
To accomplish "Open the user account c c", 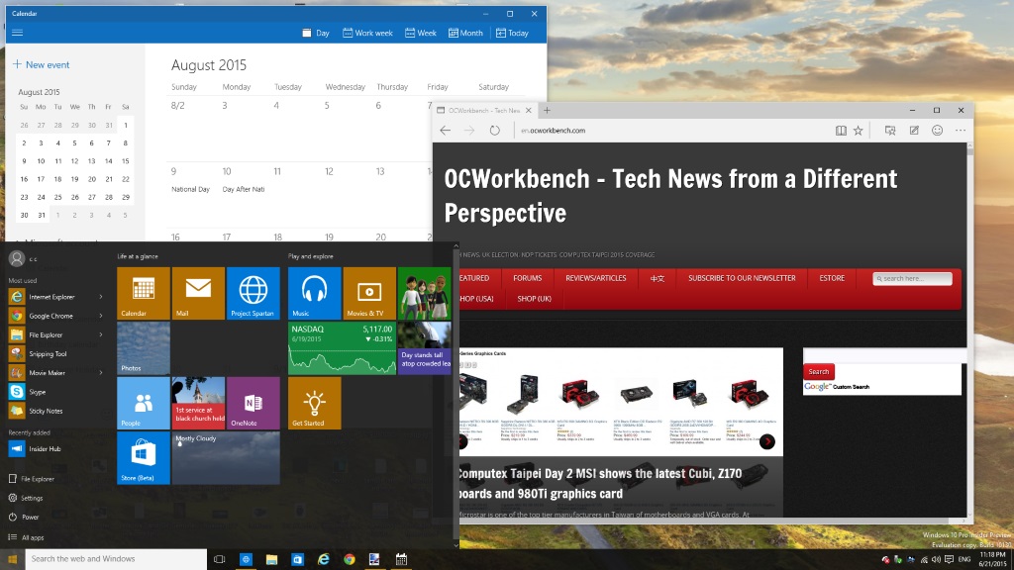I will pyautogui.click(x=24, y=259).
